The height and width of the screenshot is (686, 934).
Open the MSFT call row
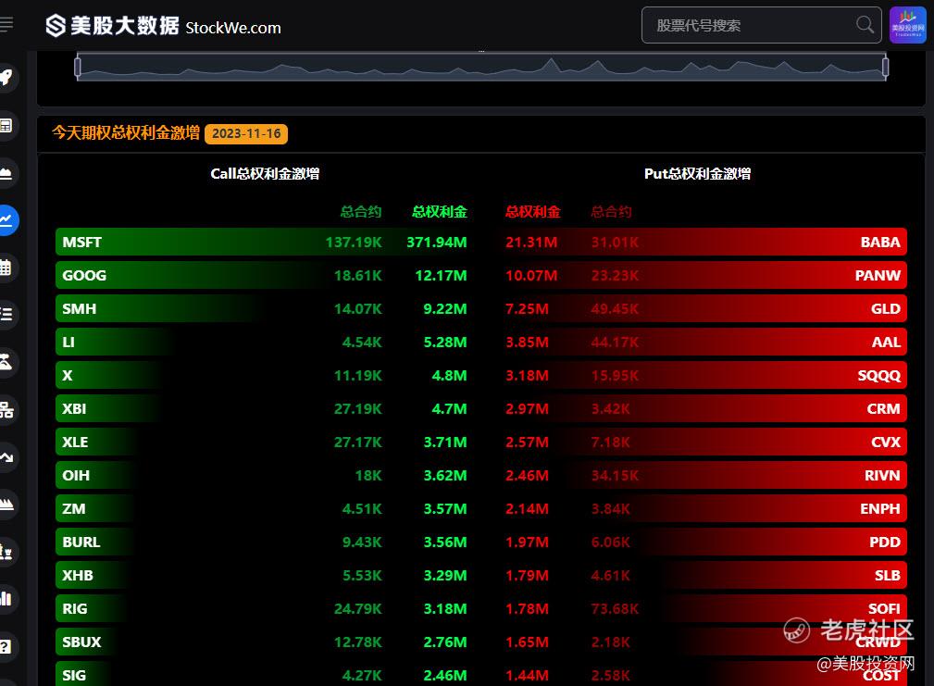[x=263, y=242]
